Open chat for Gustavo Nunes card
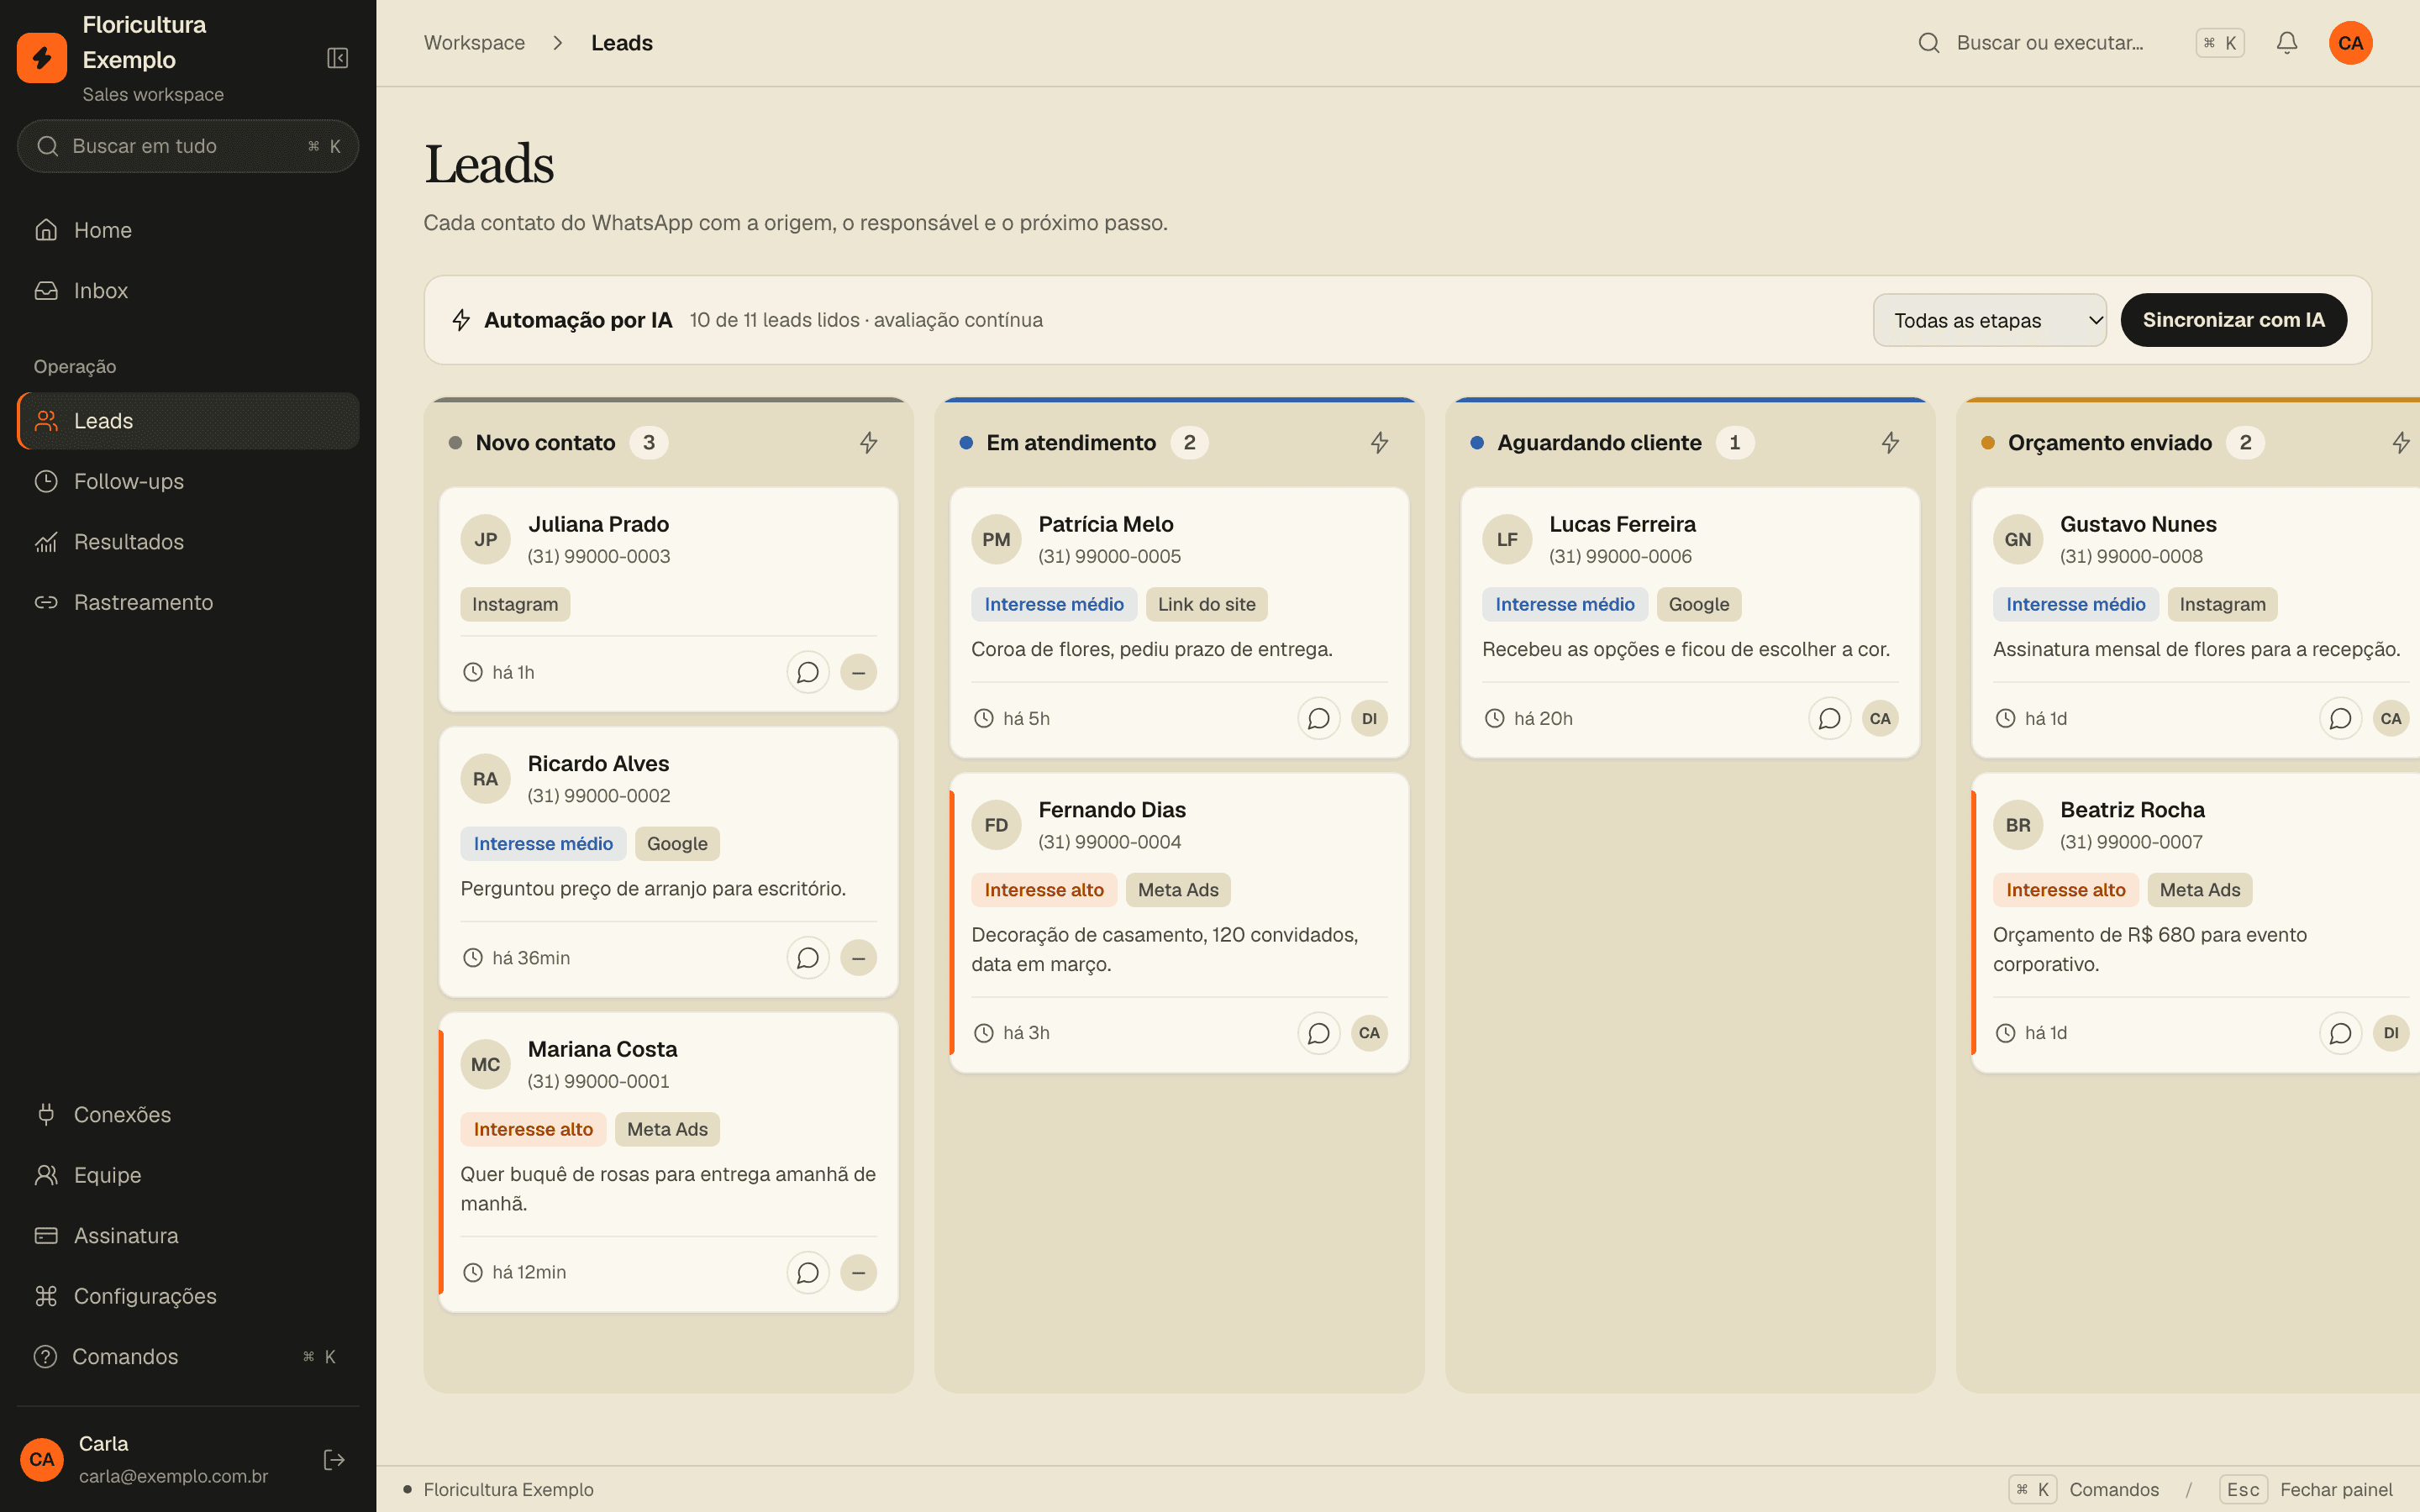 point(2341,718)
